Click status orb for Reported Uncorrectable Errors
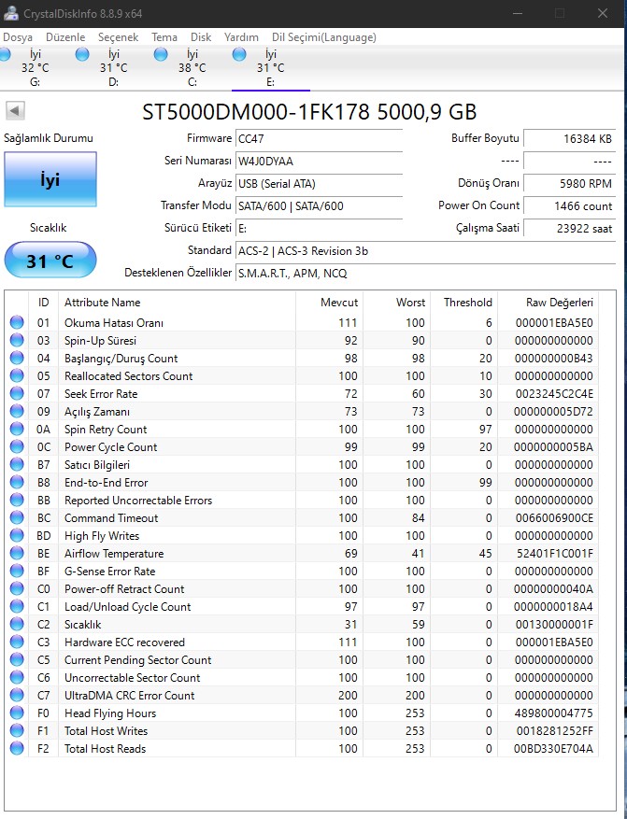The width and height of the screenshot is (627, 819). 17,500
